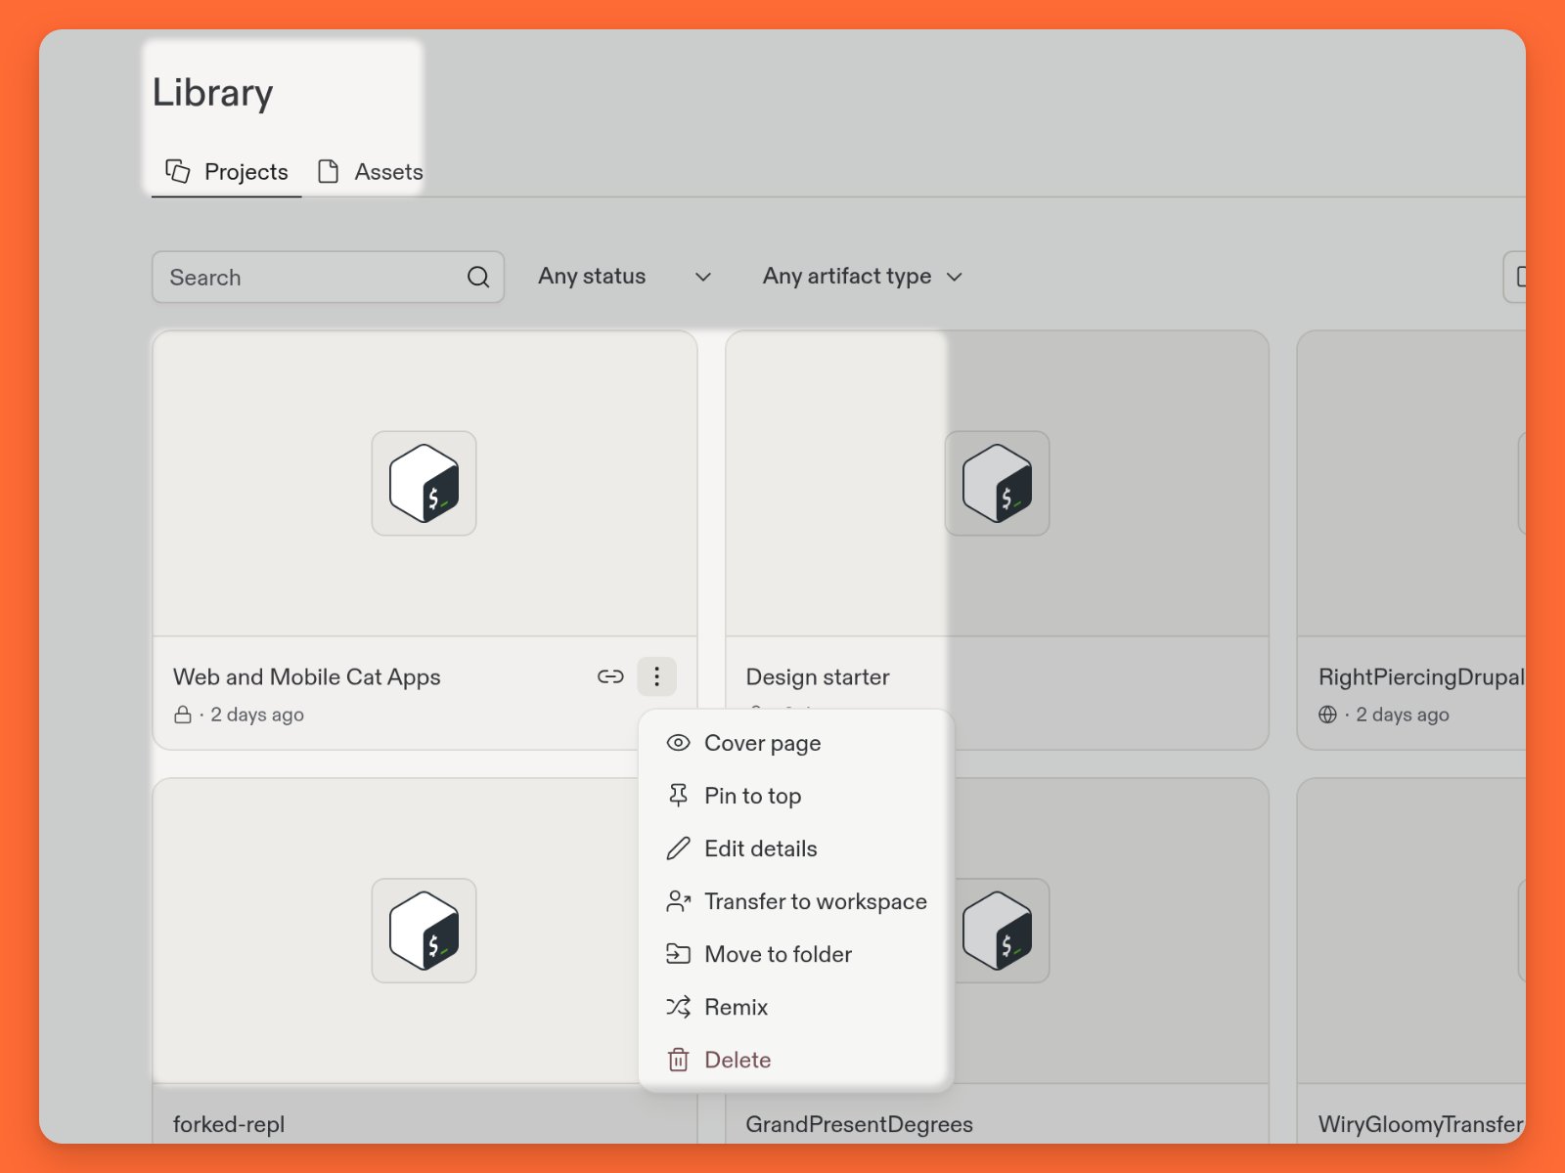1565x1173 pixels.
Task: Click the WiryGloomyTransfer project name
Action: tap(1420, 1124)
